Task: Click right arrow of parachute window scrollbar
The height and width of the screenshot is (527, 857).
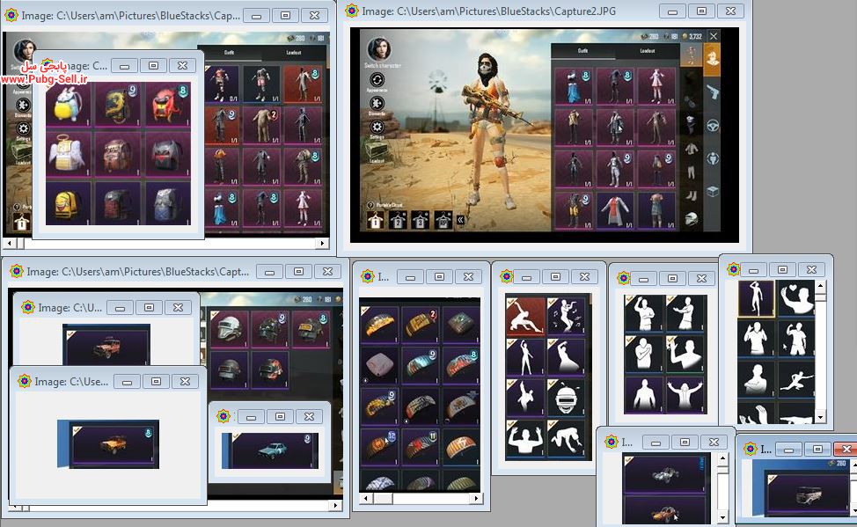Action: [477, 498]
